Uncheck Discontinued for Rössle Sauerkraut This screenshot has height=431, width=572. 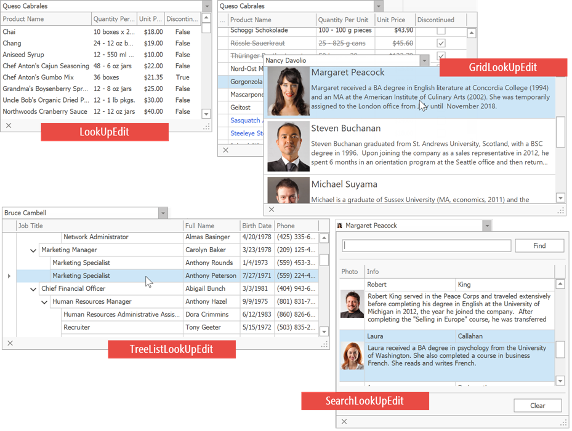click(441, 44)
